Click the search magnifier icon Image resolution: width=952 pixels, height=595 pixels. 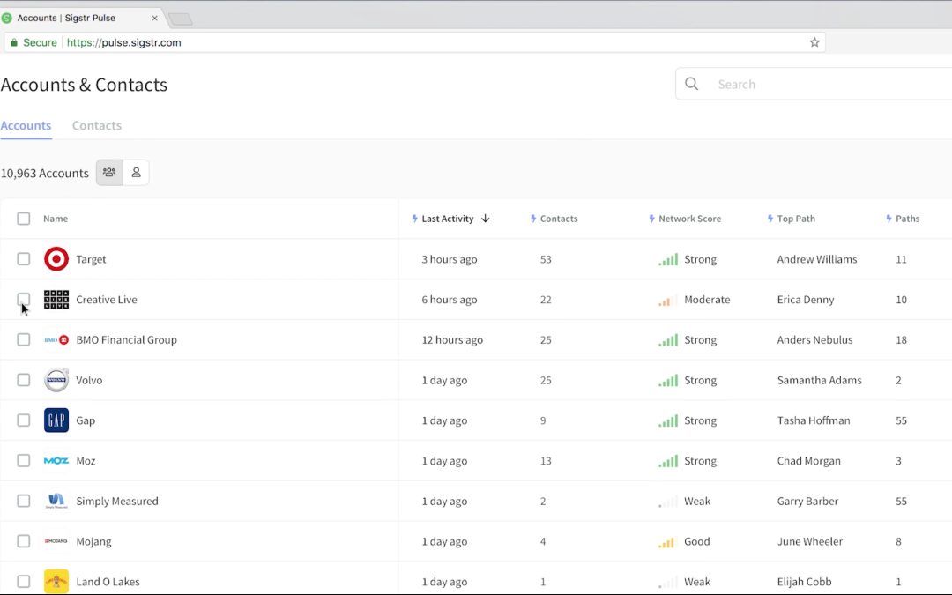[x=692, y=84]
